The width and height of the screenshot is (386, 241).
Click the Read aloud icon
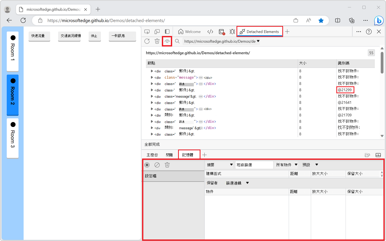tap(308, 20)
